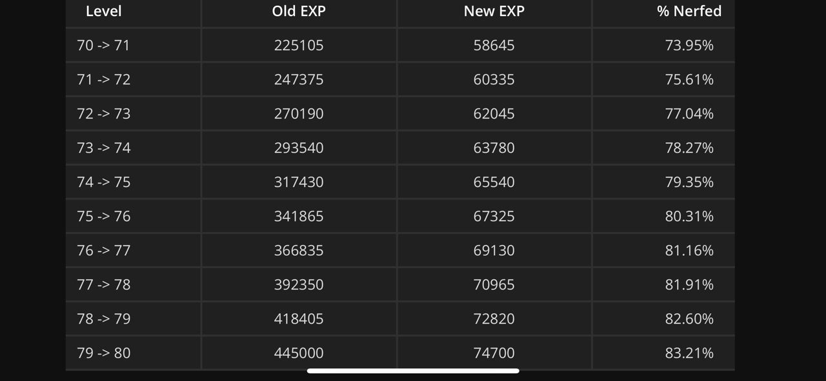Click the 83.21% nerfed cell
This screenshot has width=826, height=381.
point(689,353)
